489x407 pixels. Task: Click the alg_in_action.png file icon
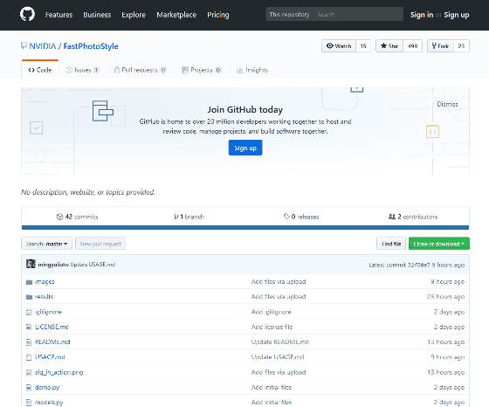[x=29, y=372]
